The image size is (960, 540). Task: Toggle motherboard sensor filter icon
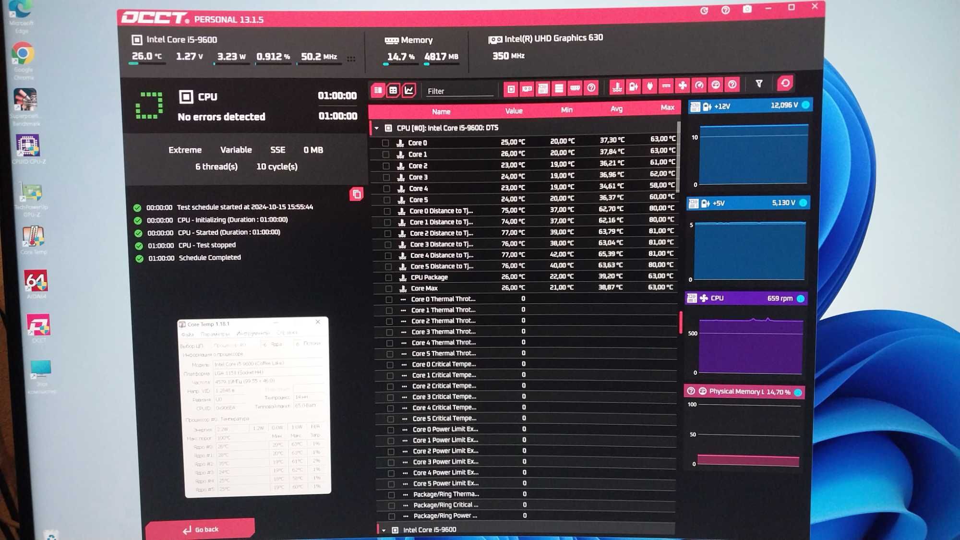[x=543, y=88]
